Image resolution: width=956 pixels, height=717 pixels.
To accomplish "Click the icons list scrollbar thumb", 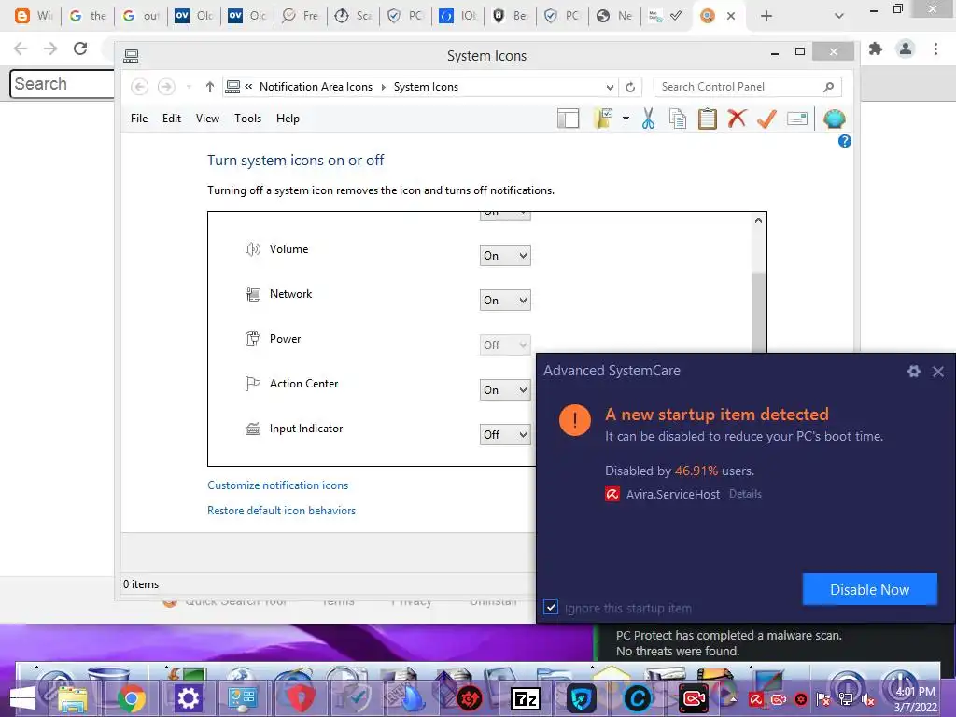I will pyautogui.click(x=758, y=311).
